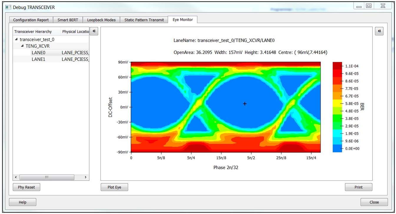Screen dimensions: 396x214
Task: Collapse the transceiver_test_0 tree node
Action: pos(16,39)
